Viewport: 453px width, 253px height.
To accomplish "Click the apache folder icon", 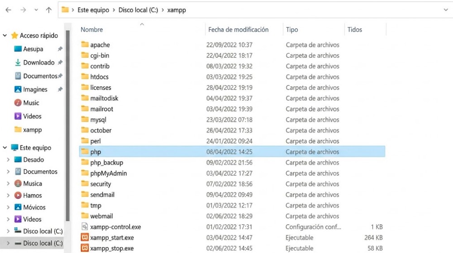I will coord(85,44).
